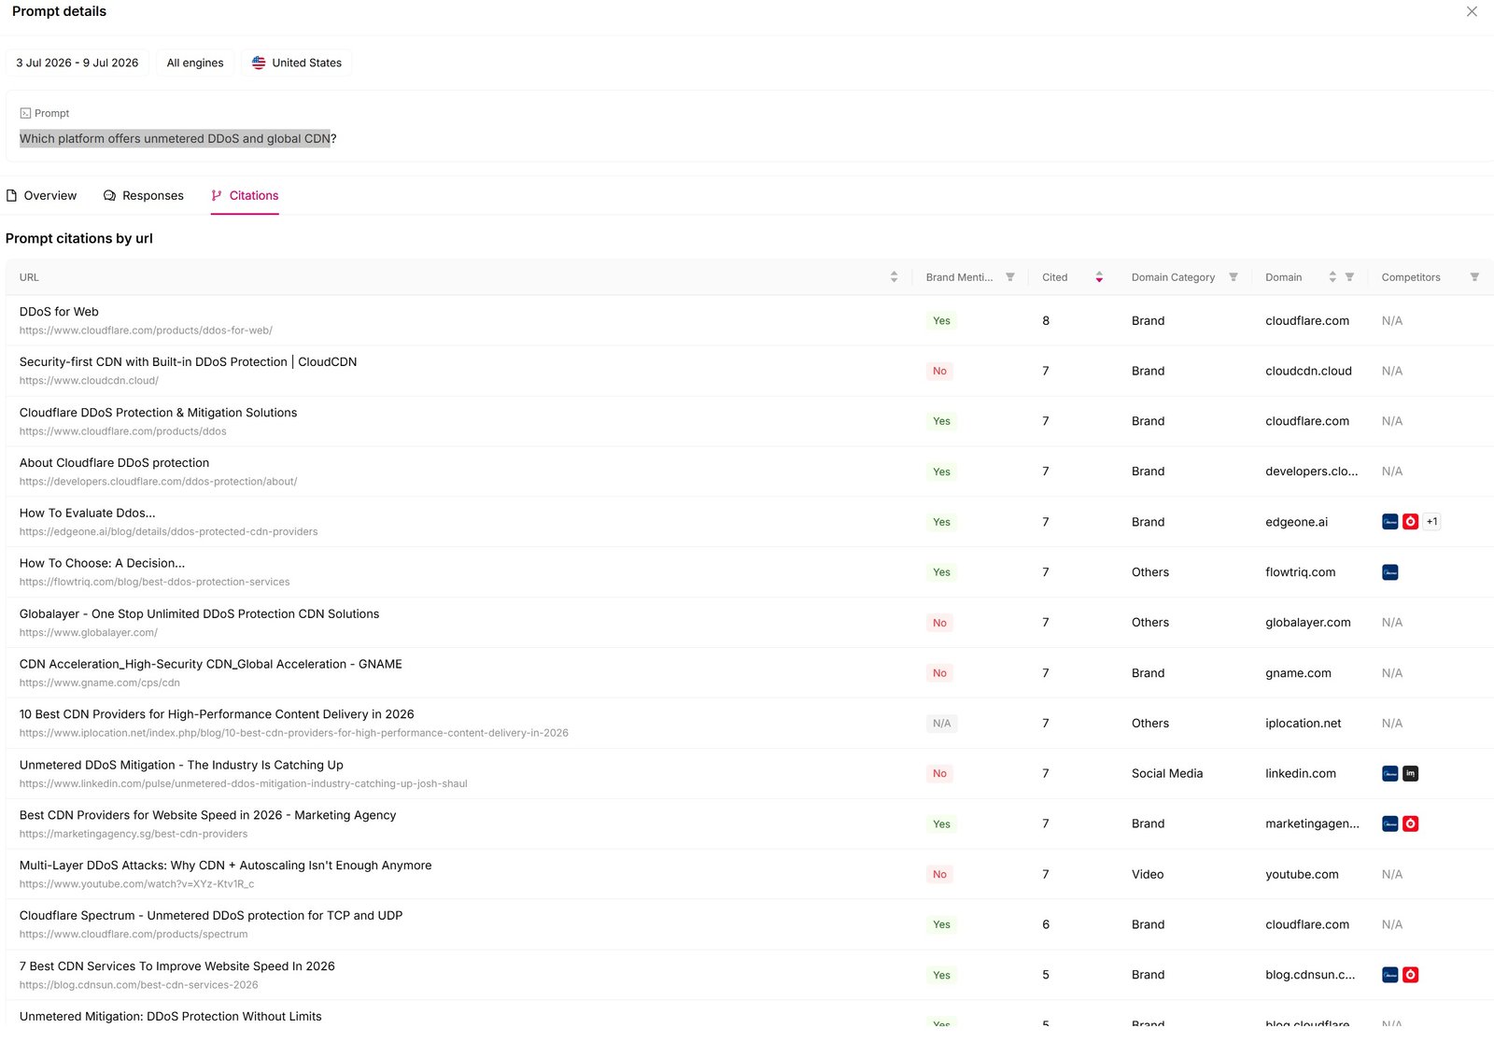
Task: Open the cloudflare.com/products/ddos URL link
Action: click(x=122, y=431)
